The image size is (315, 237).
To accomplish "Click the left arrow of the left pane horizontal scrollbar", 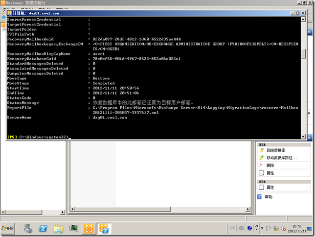I will pyautogui.click(x=3, y=212).
